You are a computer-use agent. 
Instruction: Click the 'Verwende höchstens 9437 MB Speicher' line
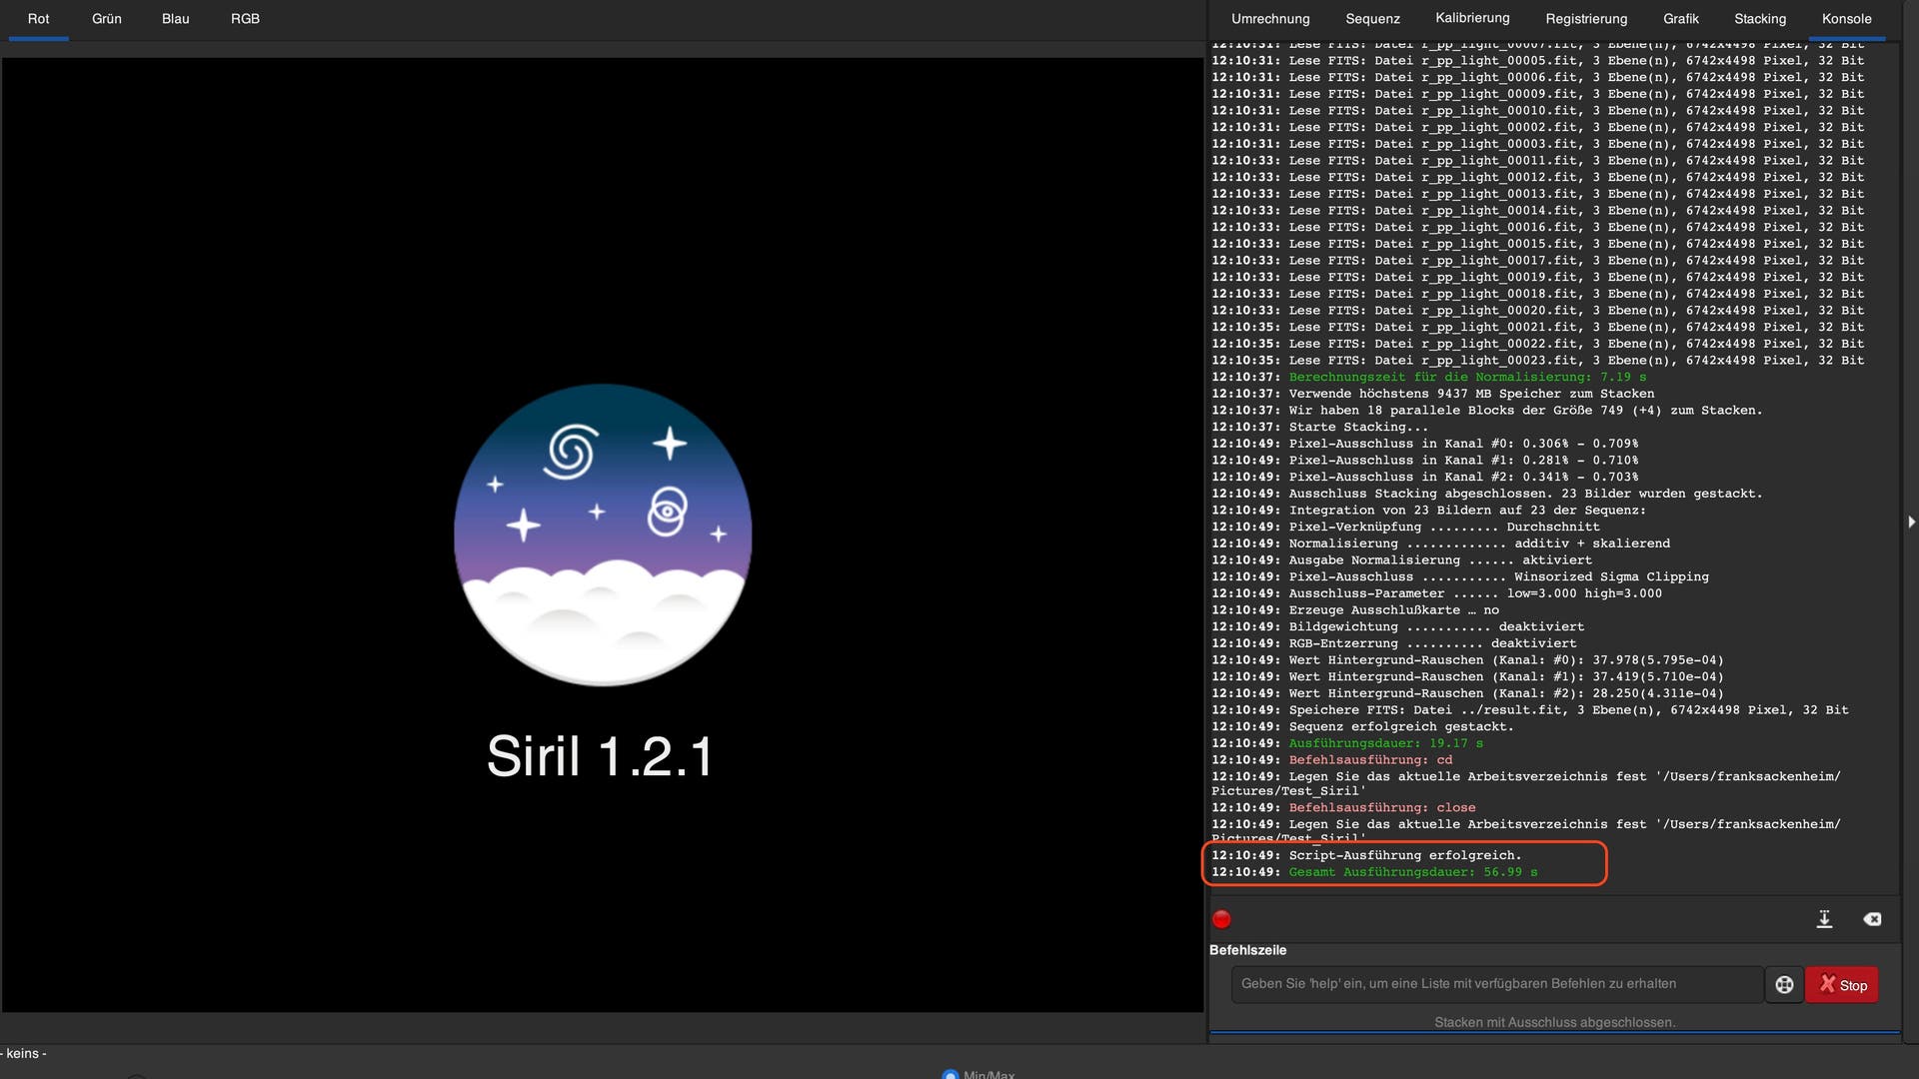click(x=1432, y=394)
